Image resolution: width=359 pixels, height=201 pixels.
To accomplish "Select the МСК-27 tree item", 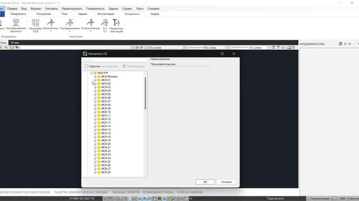I will point(106,169).
